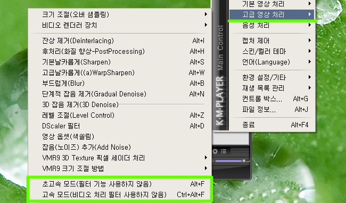Open 음성 처리 submenu

(272, 25)
